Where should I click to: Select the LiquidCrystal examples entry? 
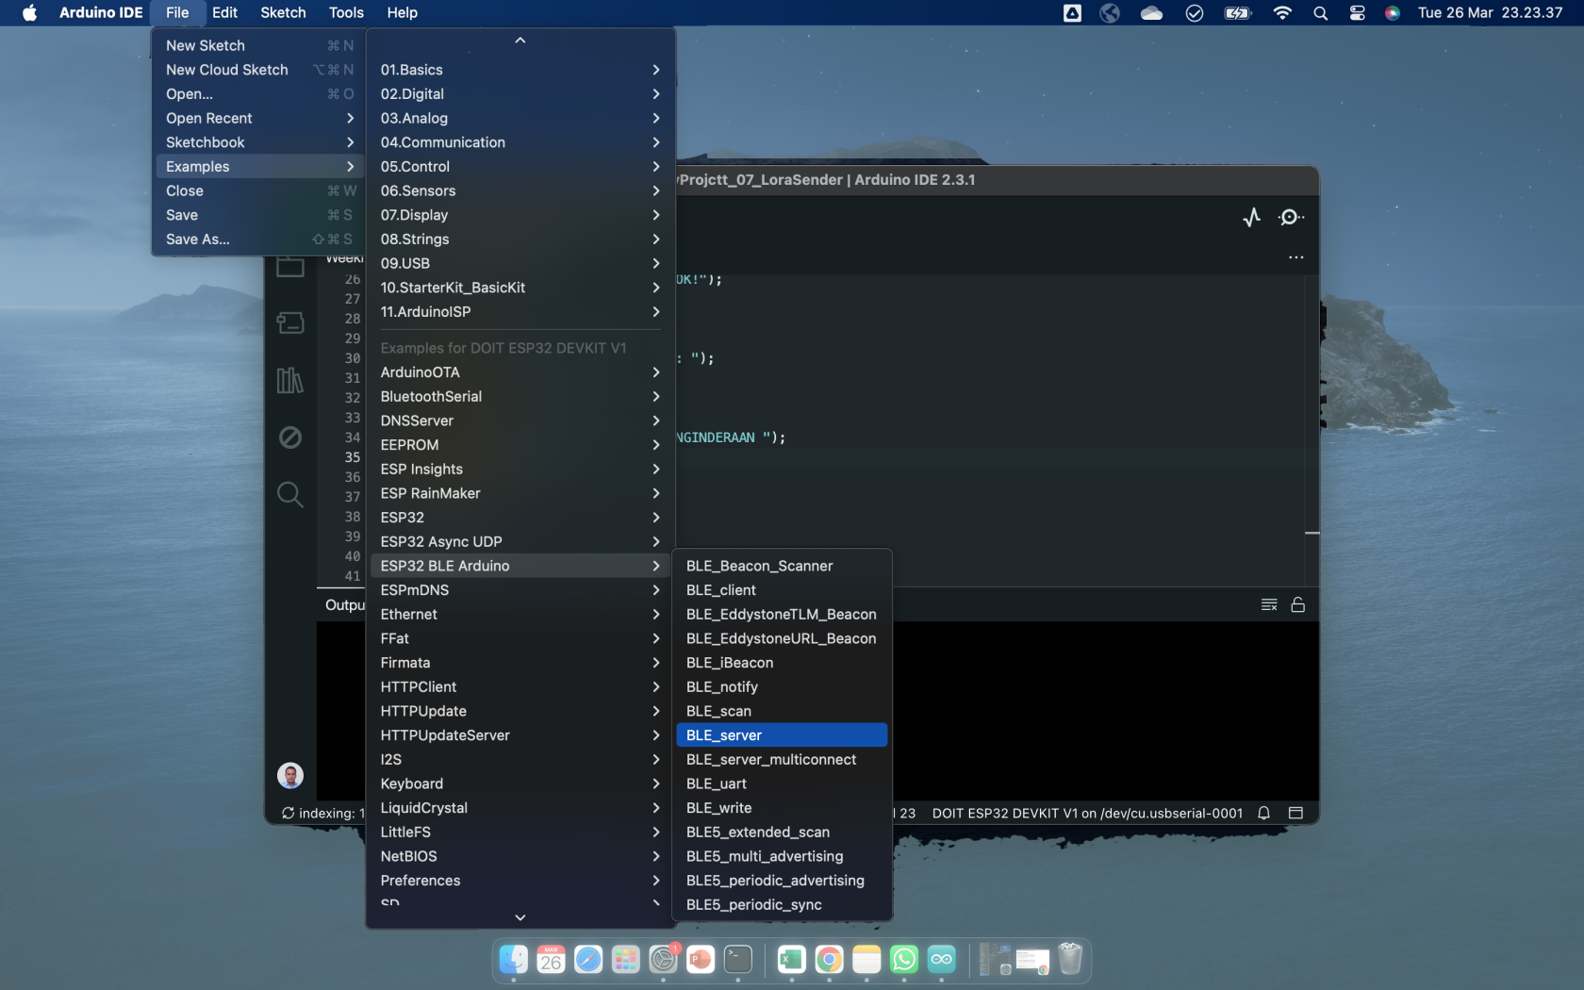click(520, 808)
